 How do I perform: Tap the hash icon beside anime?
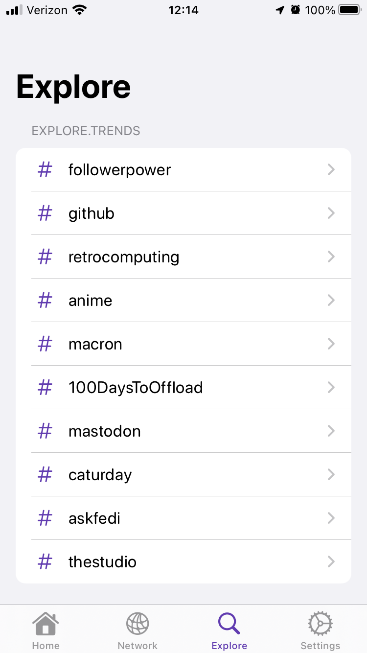click(x=45, y=301)
